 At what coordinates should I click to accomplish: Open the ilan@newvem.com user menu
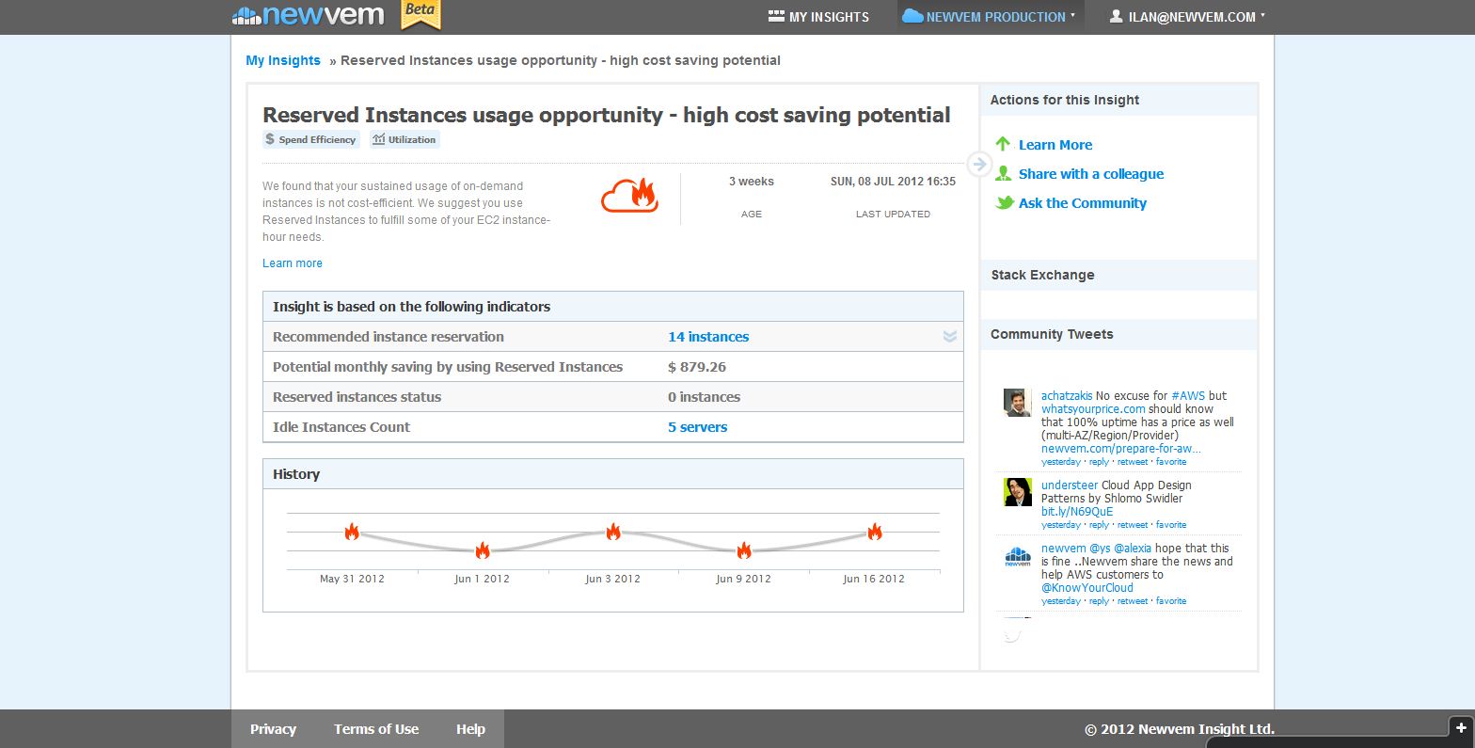point(1187,17)
